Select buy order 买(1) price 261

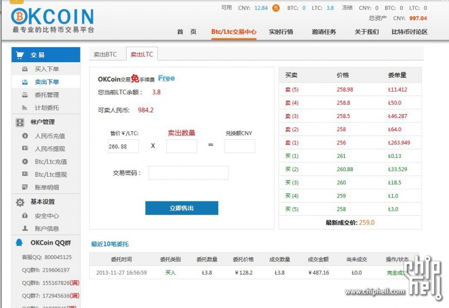coord(350,156)
